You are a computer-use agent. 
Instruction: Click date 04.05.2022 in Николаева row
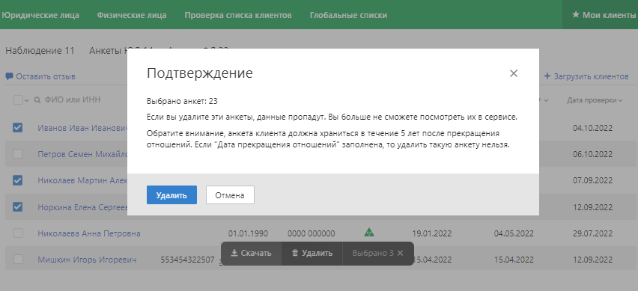coord(514,233)
